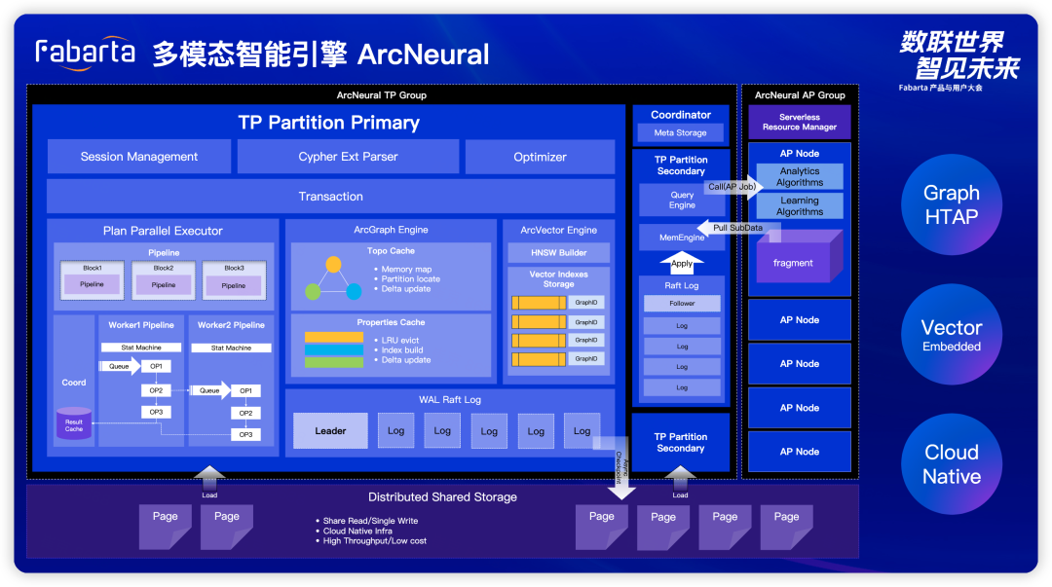Click the Optimizer box
1052x587 pixels.
(x=540, y=157)
